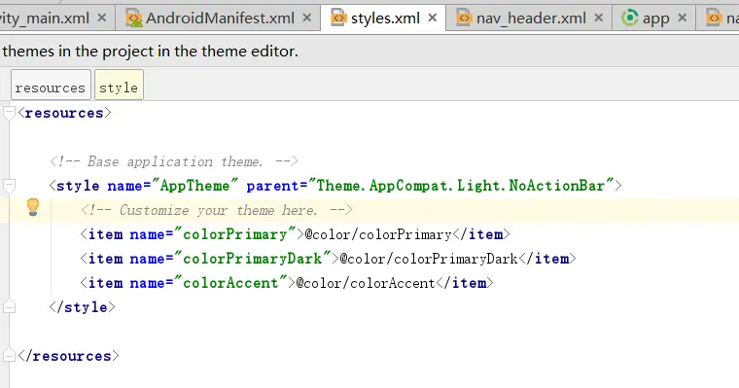Screen dimensions: 739x388
Task: Close the activity_main.xml tab
Action: click(x=101, y=18)
